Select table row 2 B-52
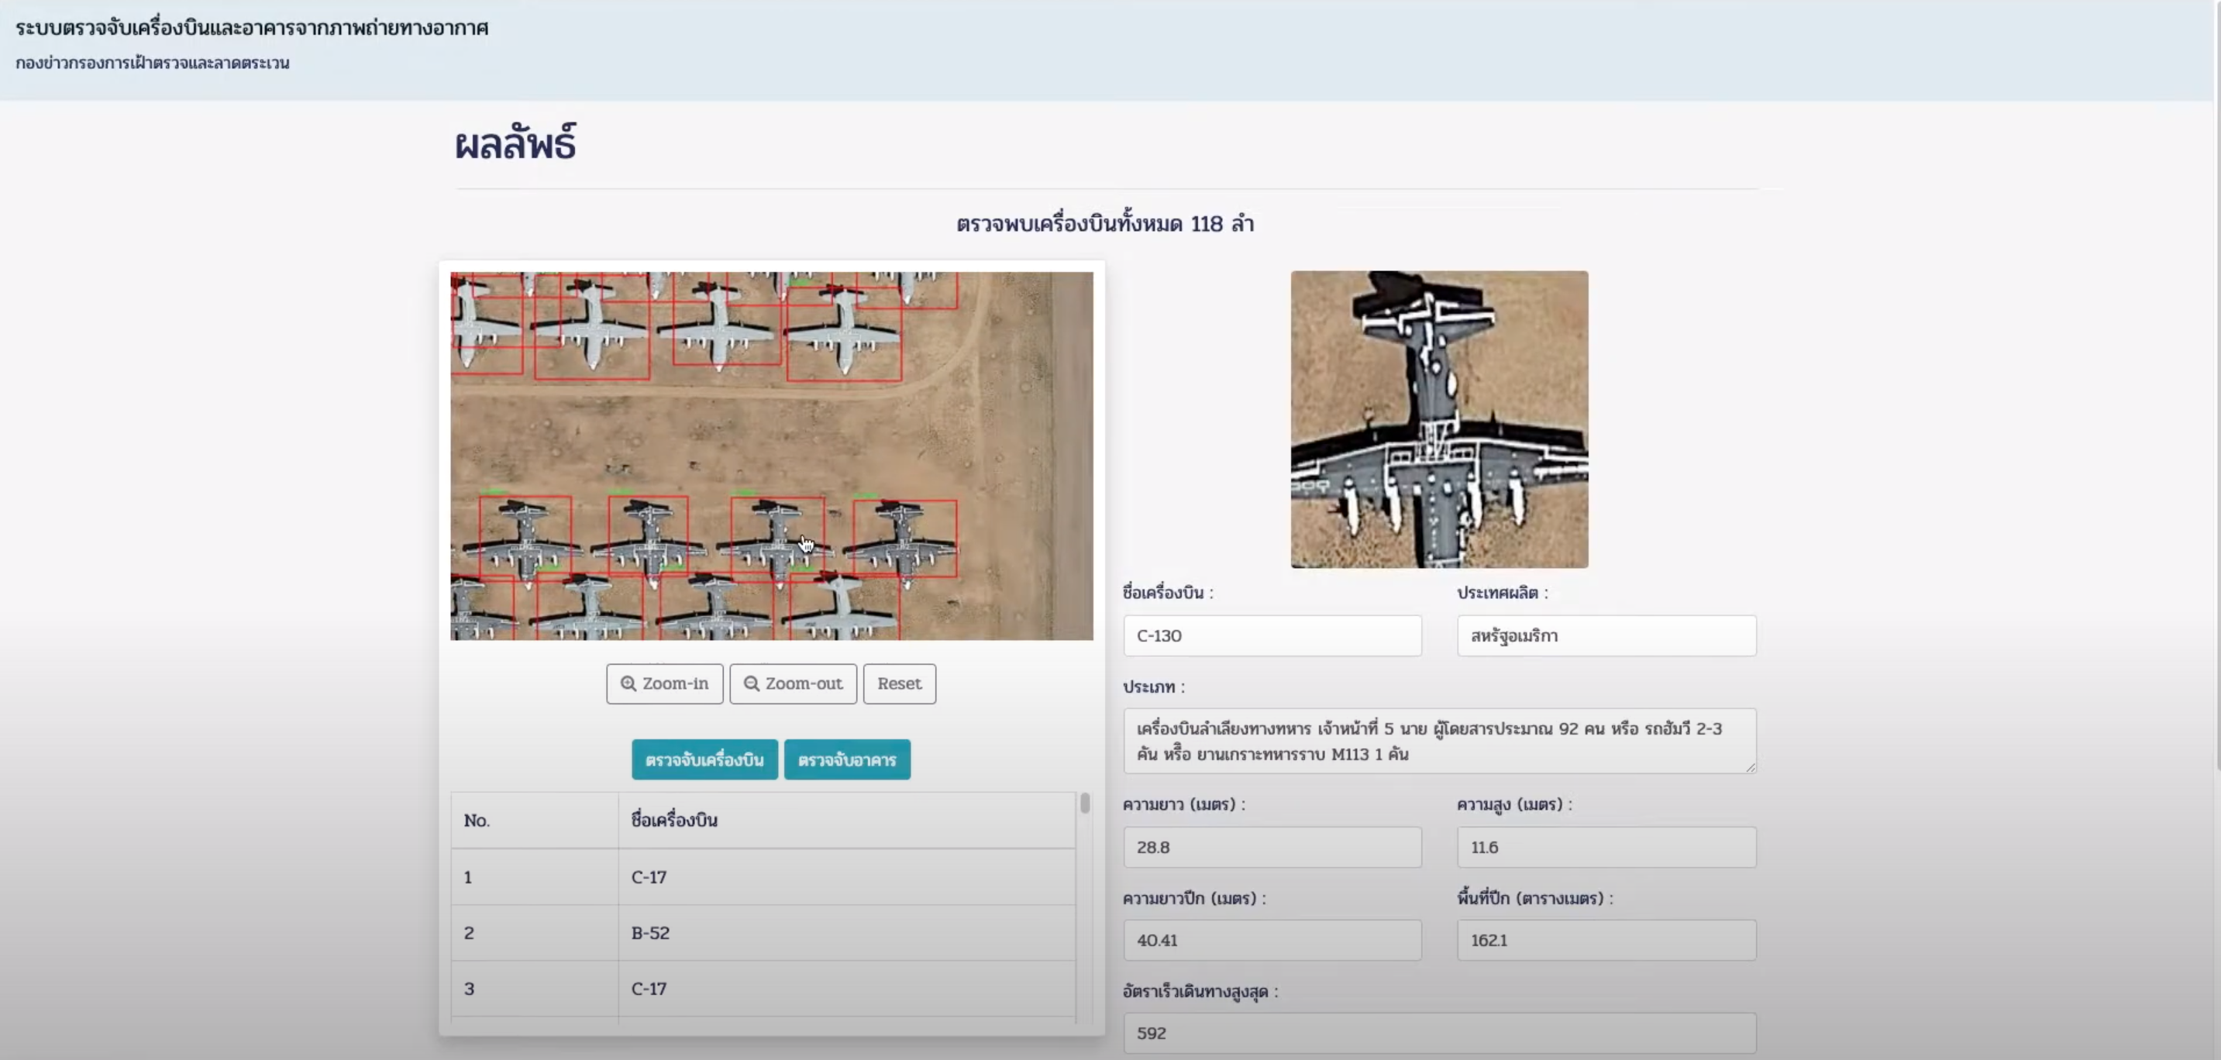The width and height of the screenshot is (2221, 1060). (x=763, y=932)
